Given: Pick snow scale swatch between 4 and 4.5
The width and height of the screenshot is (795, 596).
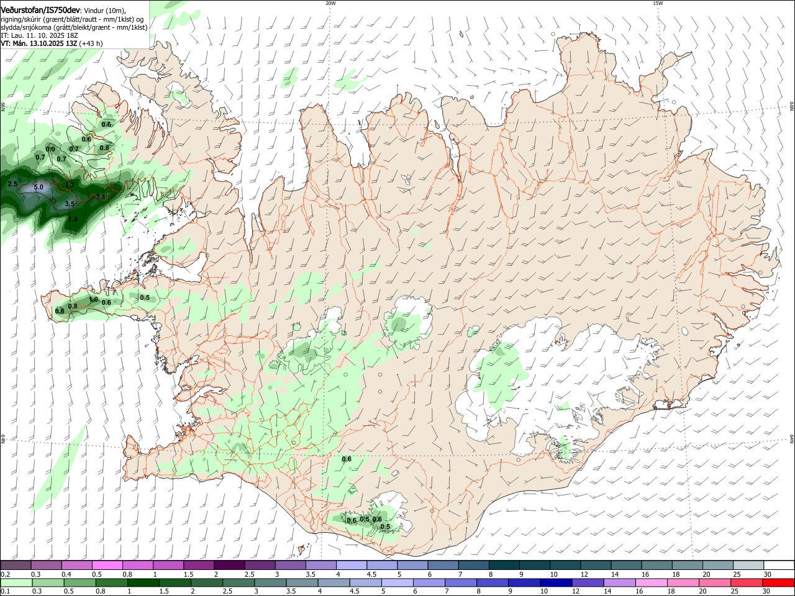Looking at the screenshot, I should [x=352, y=565].
